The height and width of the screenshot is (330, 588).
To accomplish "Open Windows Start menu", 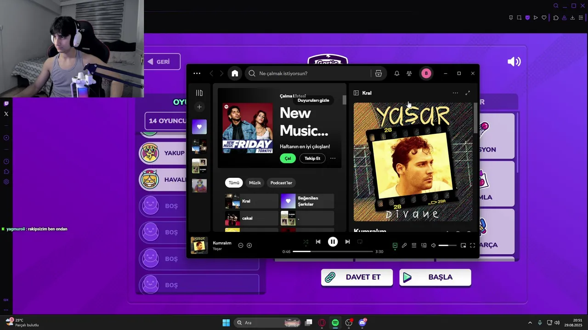I will tap(226, 323).
